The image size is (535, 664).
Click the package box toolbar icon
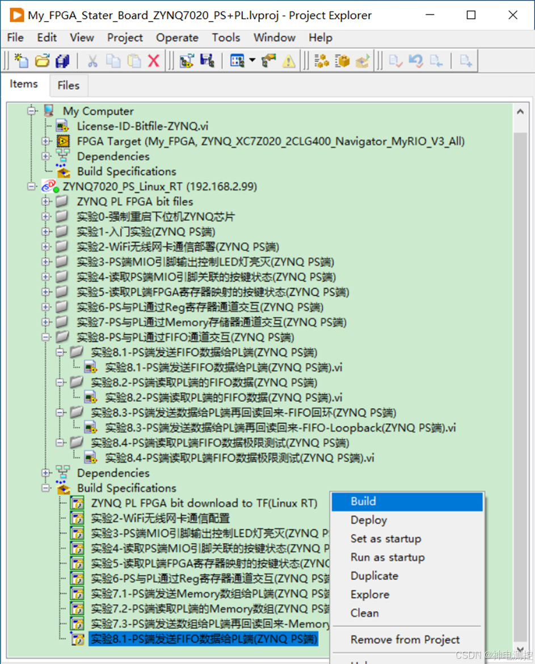[x=343, y=61]
